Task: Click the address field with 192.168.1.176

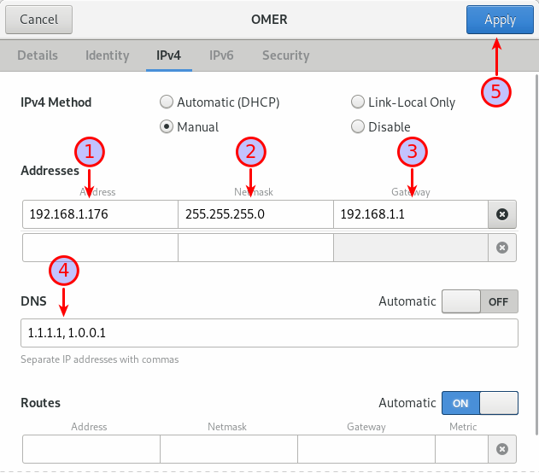Action: [x=100, y=214]
